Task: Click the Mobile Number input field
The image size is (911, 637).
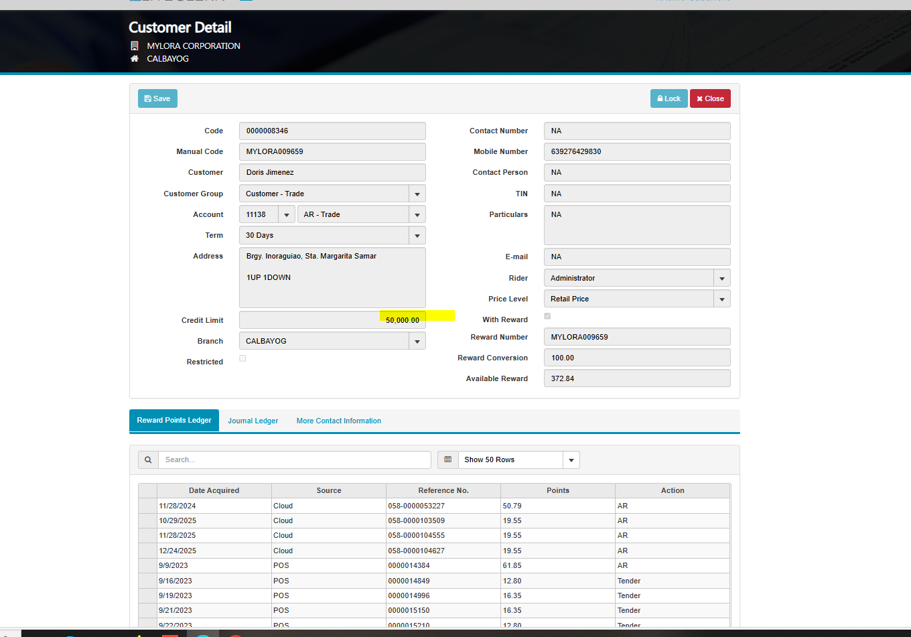Action: [636, 152]
